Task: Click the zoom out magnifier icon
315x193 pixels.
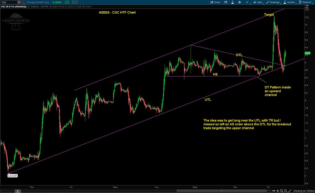Action: pyautogui.click(x=286, y=191)
